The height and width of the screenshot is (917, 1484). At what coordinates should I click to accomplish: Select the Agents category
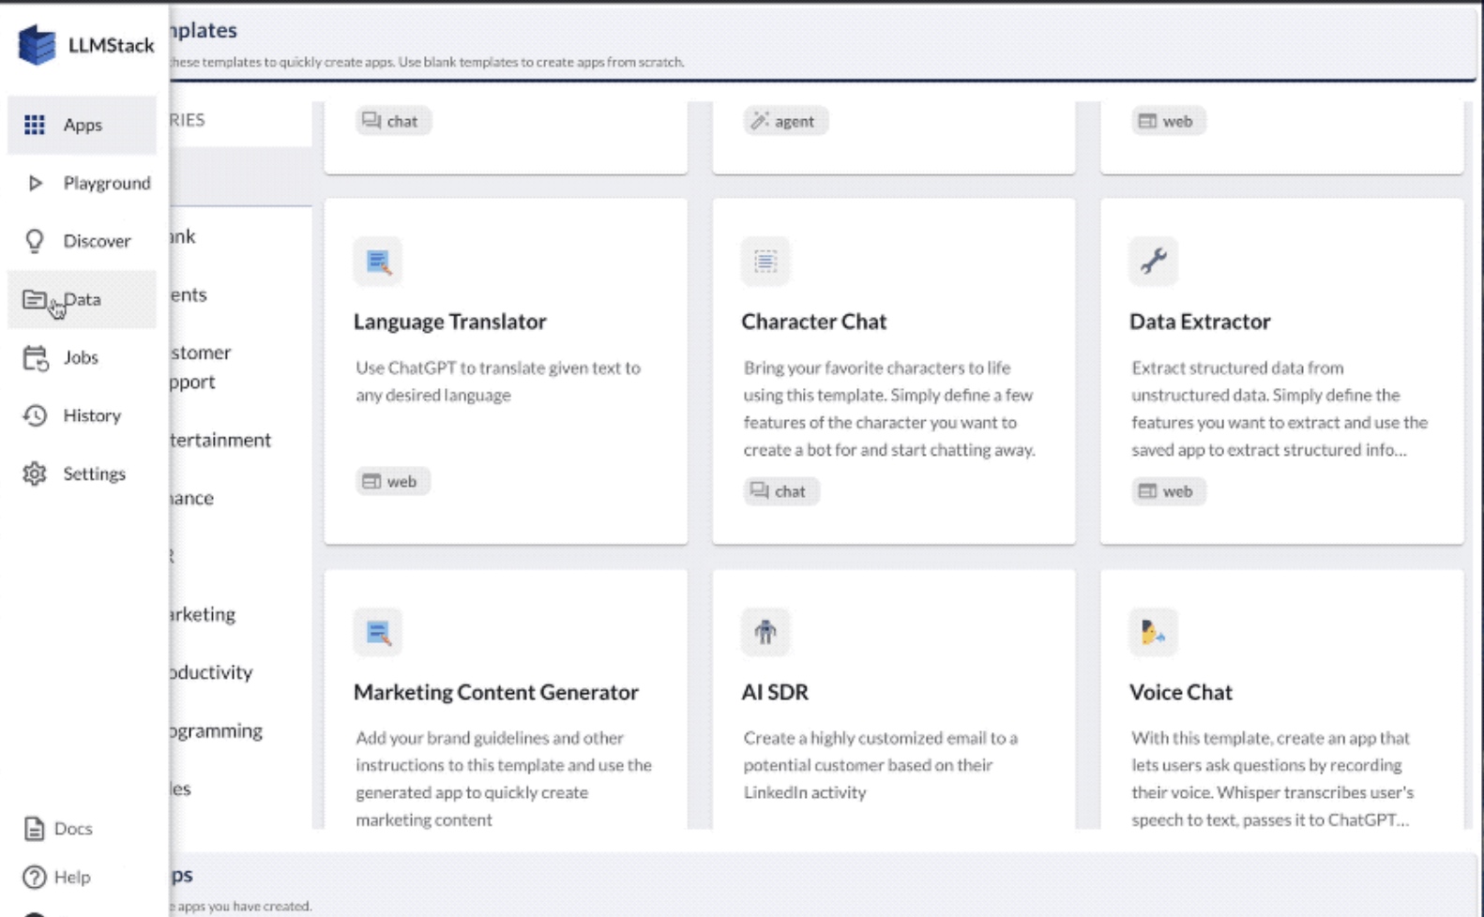[189, 294]
